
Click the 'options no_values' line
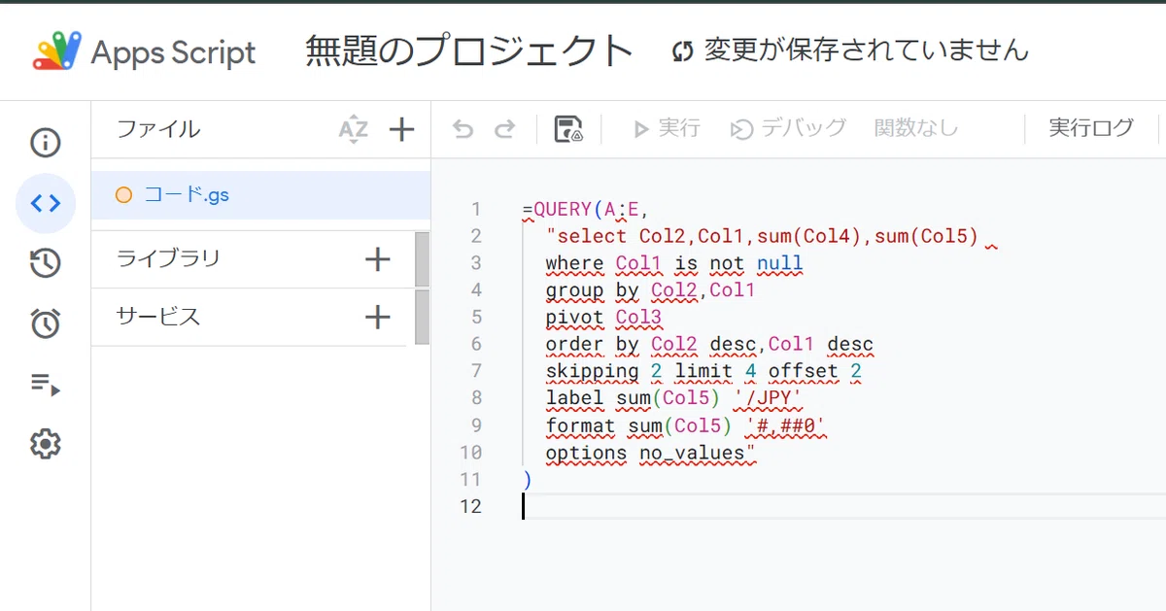[x=651, y=453]
